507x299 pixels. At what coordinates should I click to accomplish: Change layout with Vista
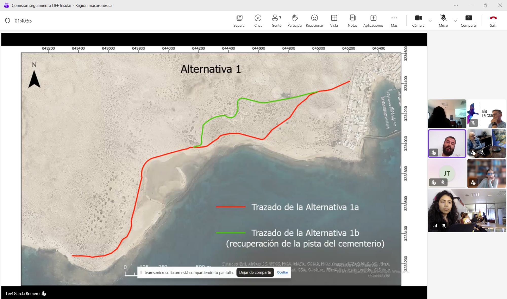pyautogui.click(x=334, y=21)
